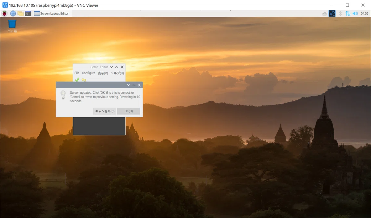Open the ヘルプ(H) menu
Image resolution: width=371 pixels, height=218 pixels.
[117, 73]
